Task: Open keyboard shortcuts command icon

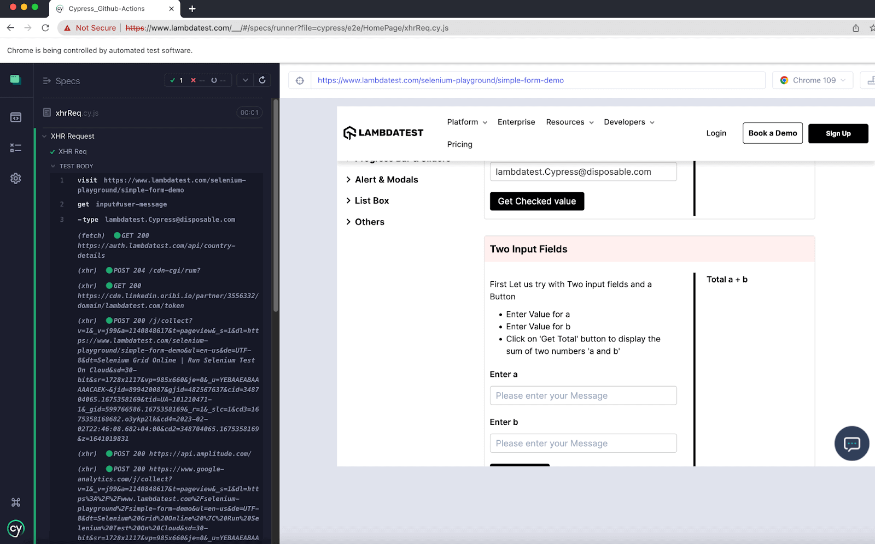Action: (16, 502)
